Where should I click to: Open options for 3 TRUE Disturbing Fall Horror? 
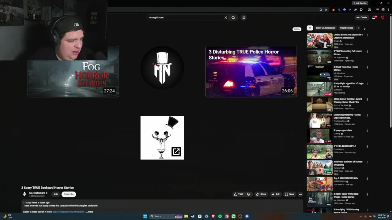click(x=367, y=52)
